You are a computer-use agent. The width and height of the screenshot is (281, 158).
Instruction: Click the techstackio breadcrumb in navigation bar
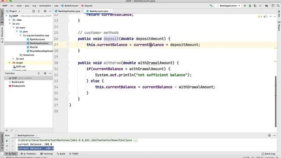(x=45, y=6)
